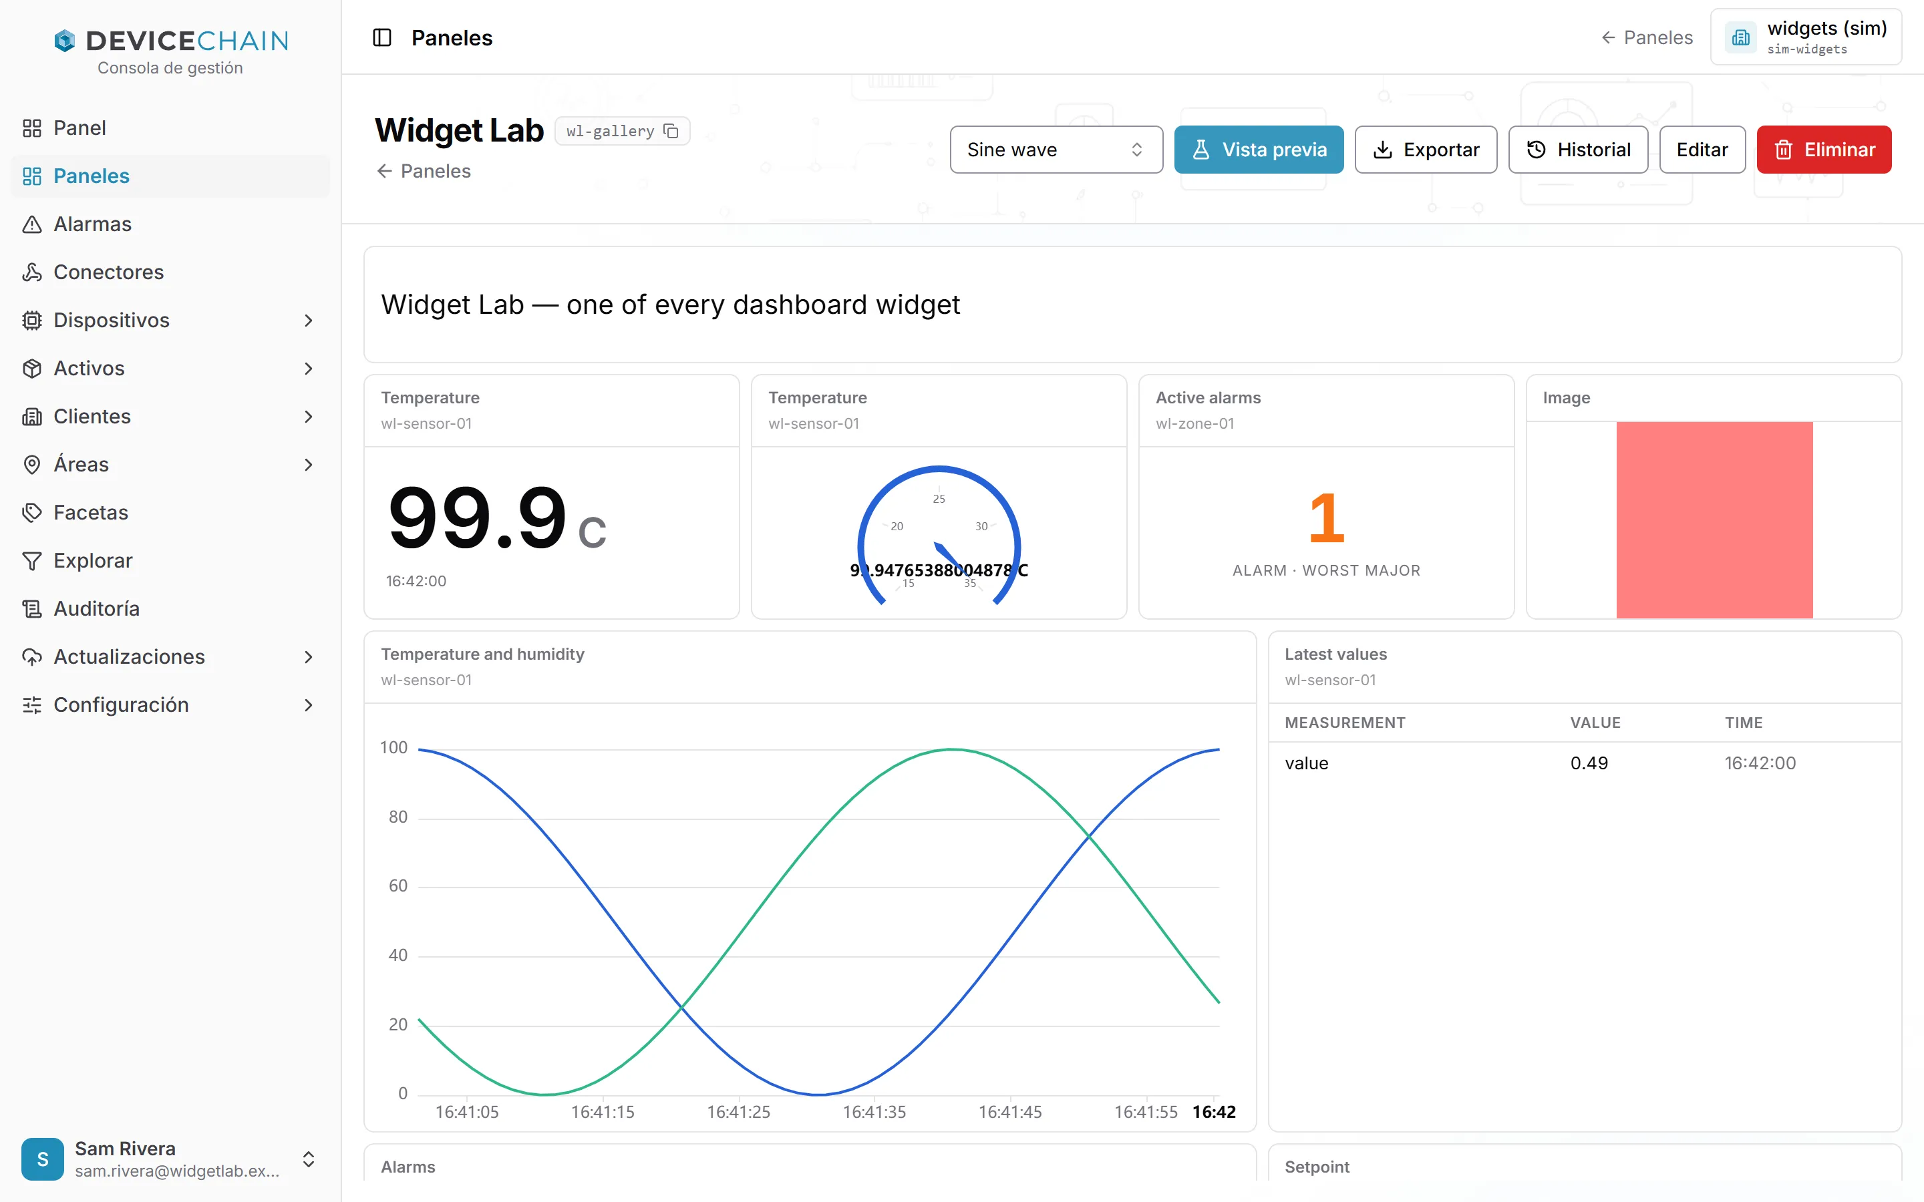The image size is (1924, 1202).
Task: Click the Sam Rivera avatar
Action: click(x=43, y=1159)
